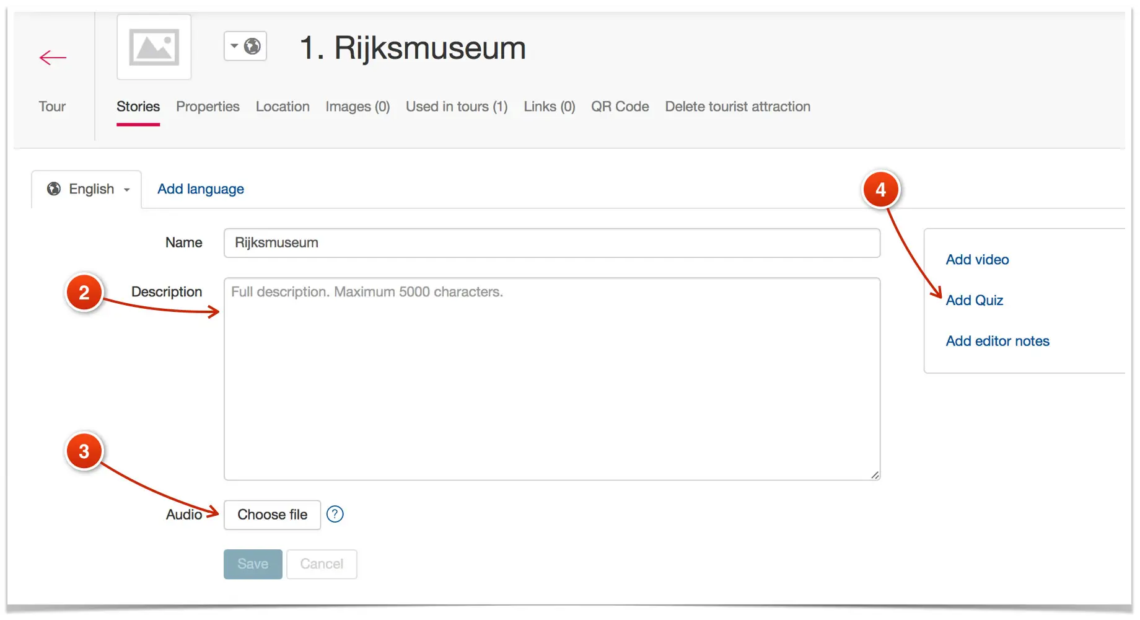Image resolution: width=1140 pixels, height=620 pixels.
Task: Open the Links (0) tab
Action: click(550, 107)
